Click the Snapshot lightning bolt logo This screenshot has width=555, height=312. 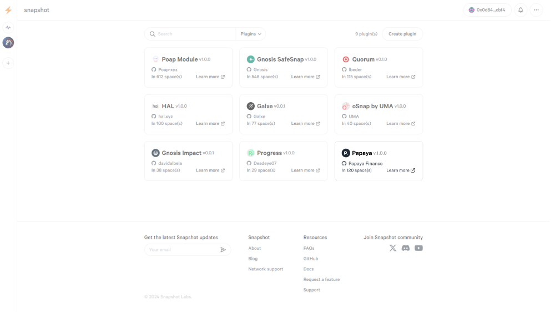(x=8, y=10)
